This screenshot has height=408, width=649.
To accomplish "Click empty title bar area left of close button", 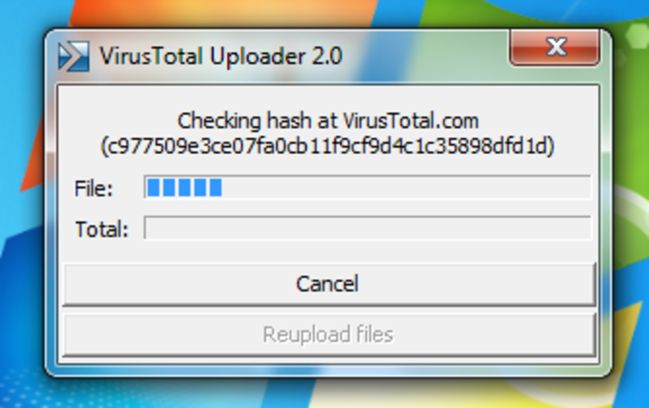I will pyautogui.click(x=426, y=56).
